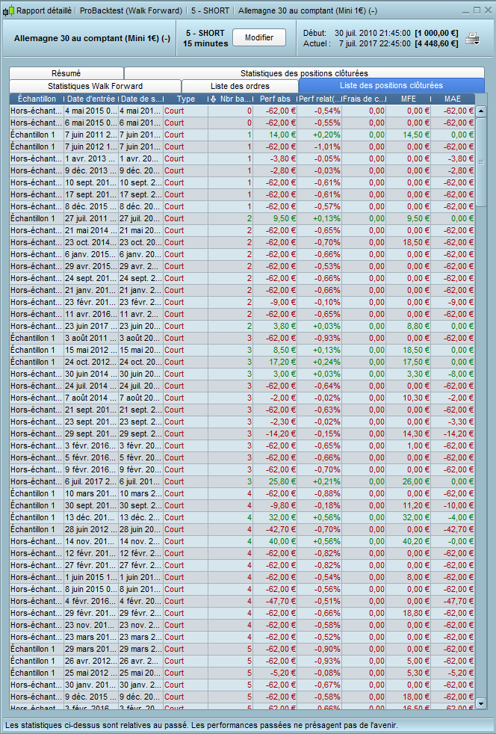Click the app icon in the title bar
Image resolution: width=496 pixels, height=734 pixels.
pos(8,11)
